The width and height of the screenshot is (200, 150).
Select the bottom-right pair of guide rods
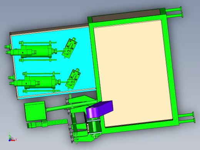pyautogui.click(x=187, y=118)
